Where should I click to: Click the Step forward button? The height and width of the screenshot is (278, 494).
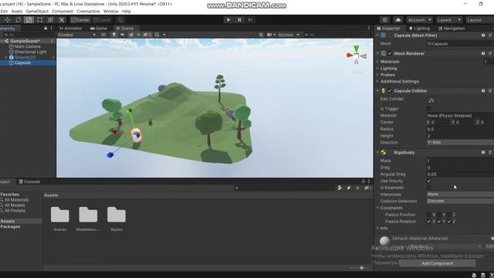250,20
